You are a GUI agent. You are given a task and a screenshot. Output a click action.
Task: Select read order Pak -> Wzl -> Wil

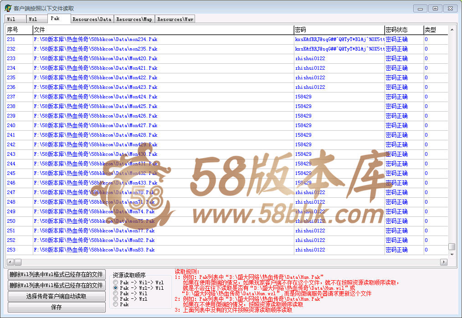click(x=116, y=288)
